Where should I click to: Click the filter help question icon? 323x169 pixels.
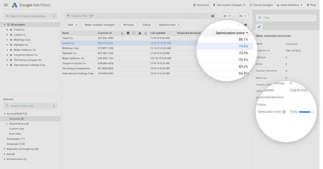pyautogui.click(x=213, y=16)
